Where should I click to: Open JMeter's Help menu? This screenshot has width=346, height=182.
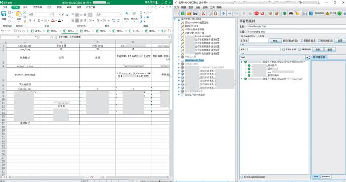219,7
